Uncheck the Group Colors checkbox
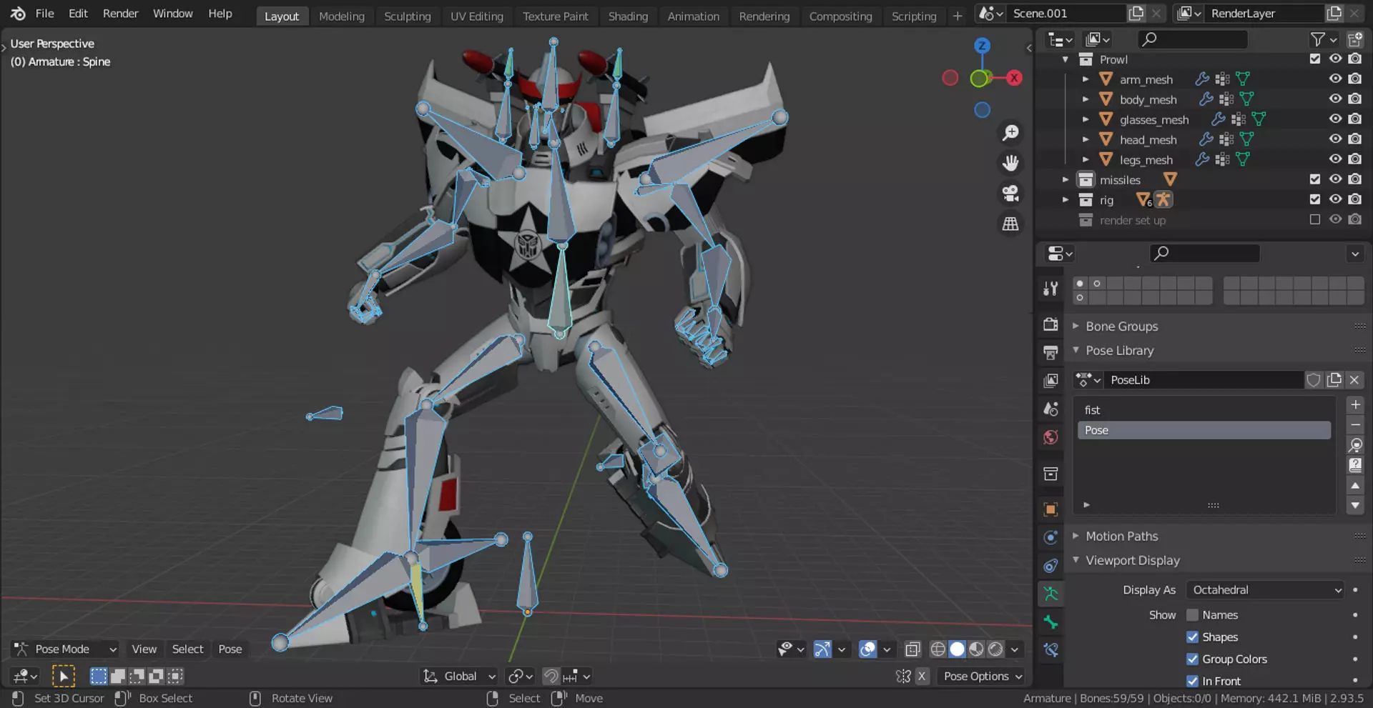Screen dimensions: 1373x708 (x=1192, y=659)
